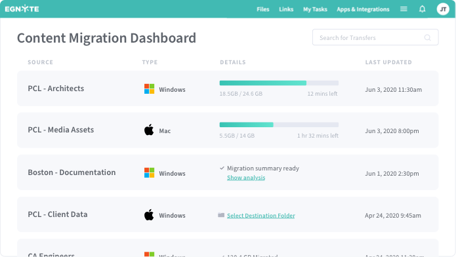Click folder icon beside Select Destination Folder
This screenshot has height=257, width=456.
click(221, 215)
